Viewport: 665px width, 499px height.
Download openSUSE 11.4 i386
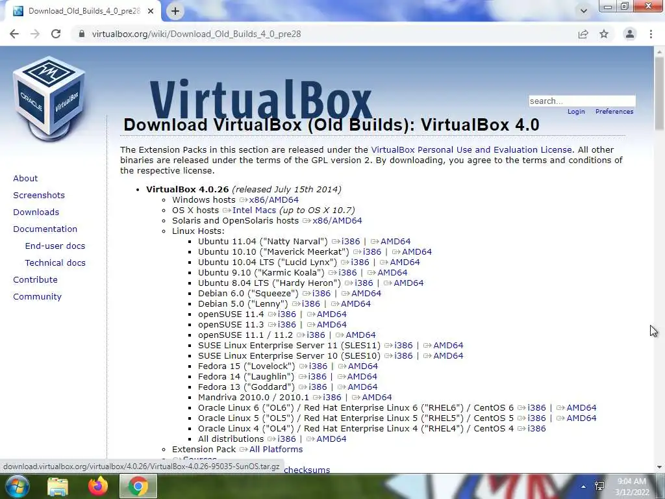286,314
